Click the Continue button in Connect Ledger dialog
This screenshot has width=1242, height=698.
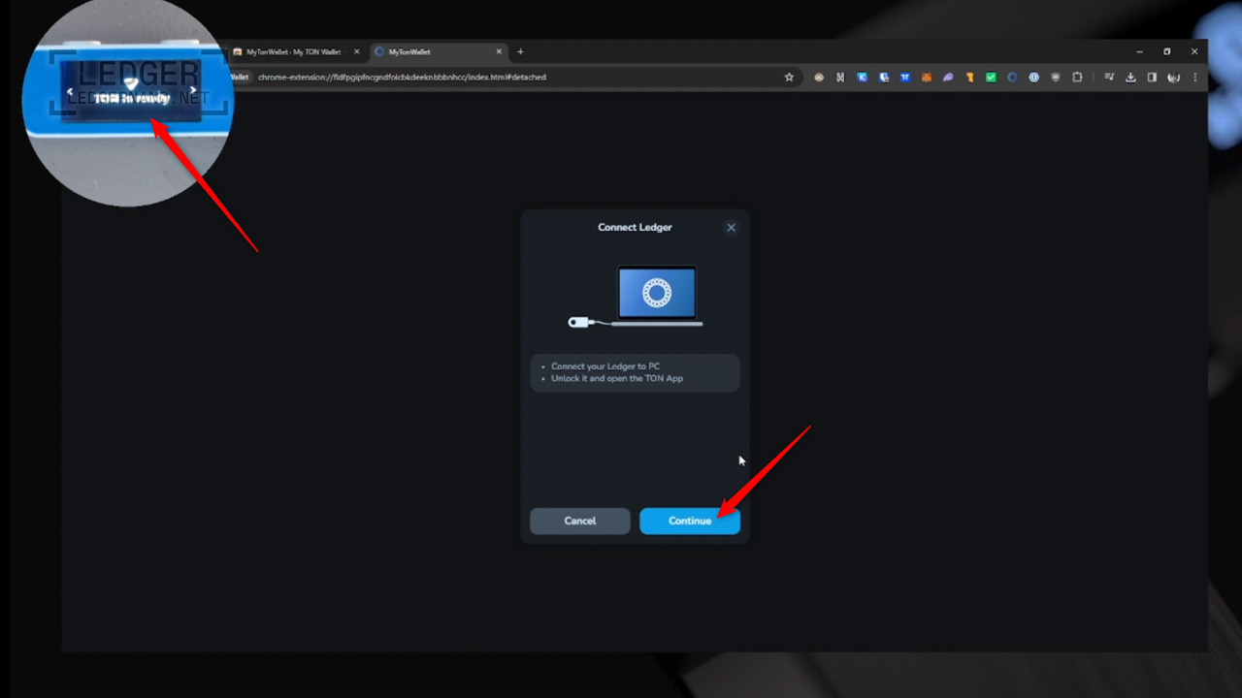coord(689,521)
